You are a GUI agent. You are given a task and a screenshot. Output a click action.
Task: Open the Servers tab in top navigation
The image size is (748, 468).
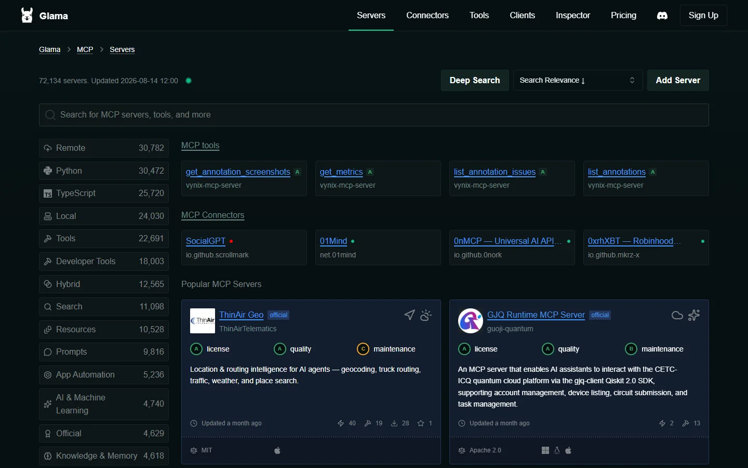tap(371, 16)
